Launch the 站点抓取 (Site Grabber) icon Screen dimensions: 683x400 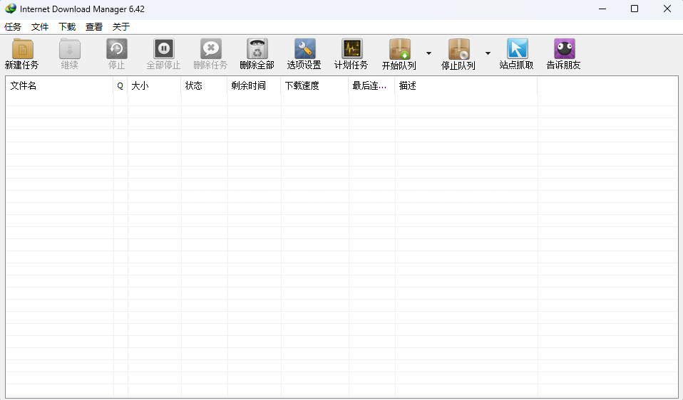pos(517,48)
